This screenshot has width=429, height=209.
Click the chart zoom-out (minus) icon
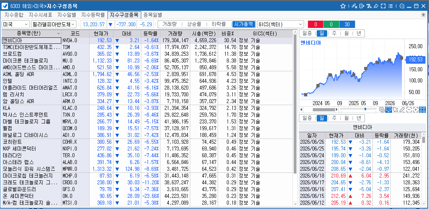click(409, 109)
